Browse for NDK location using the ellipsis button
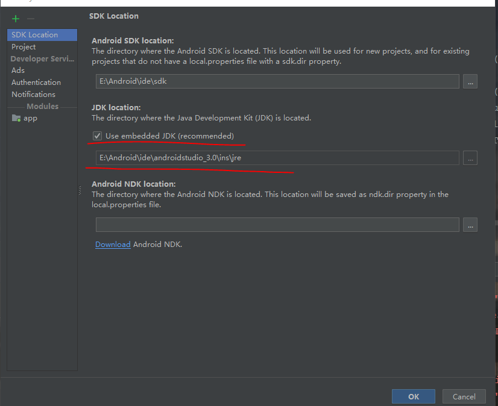This screenshot has width=498, height=406. [470, 225]
